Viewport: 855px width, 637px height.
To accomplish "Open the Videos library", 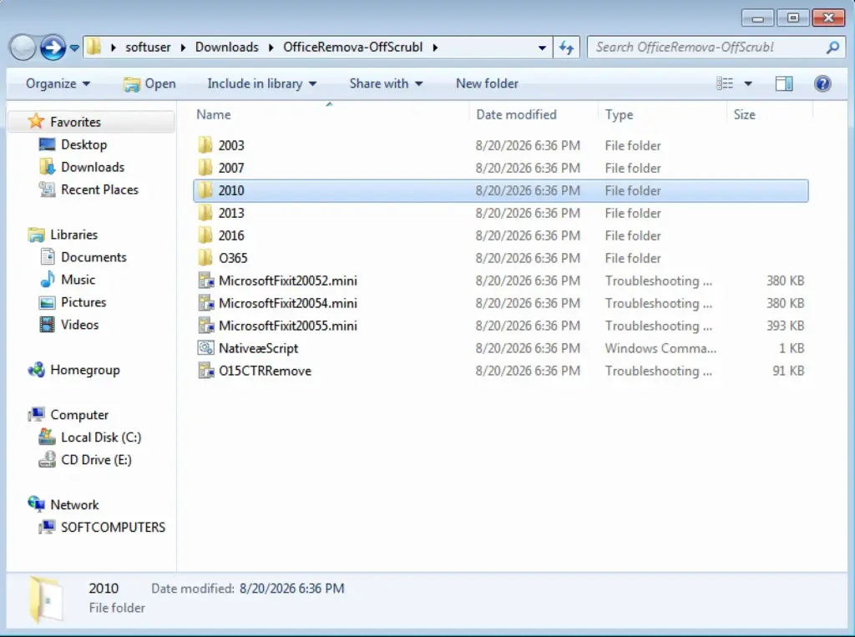I will click(x=79, y=325).
